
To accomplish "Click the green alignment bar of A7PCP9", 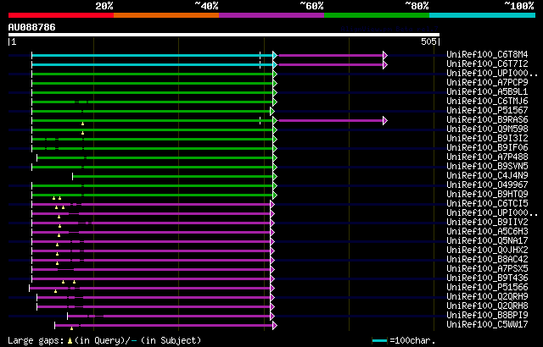I will click(153, 83).
